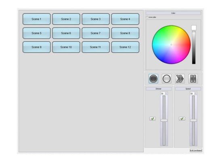222x162 pixels.
Task: Launch Scene 4
Action: (x=125, y=19)
